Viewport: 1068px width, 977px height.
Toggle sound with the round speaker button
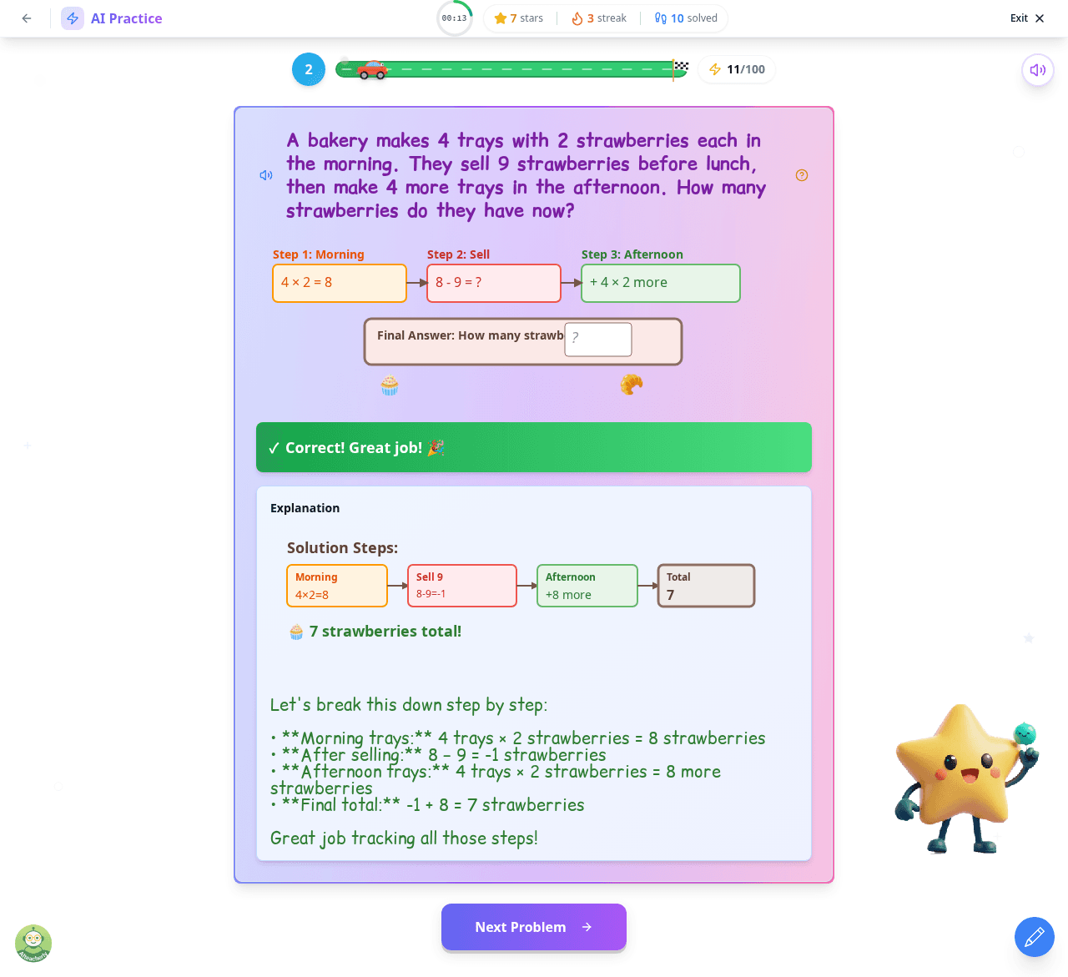[1038, 70]
